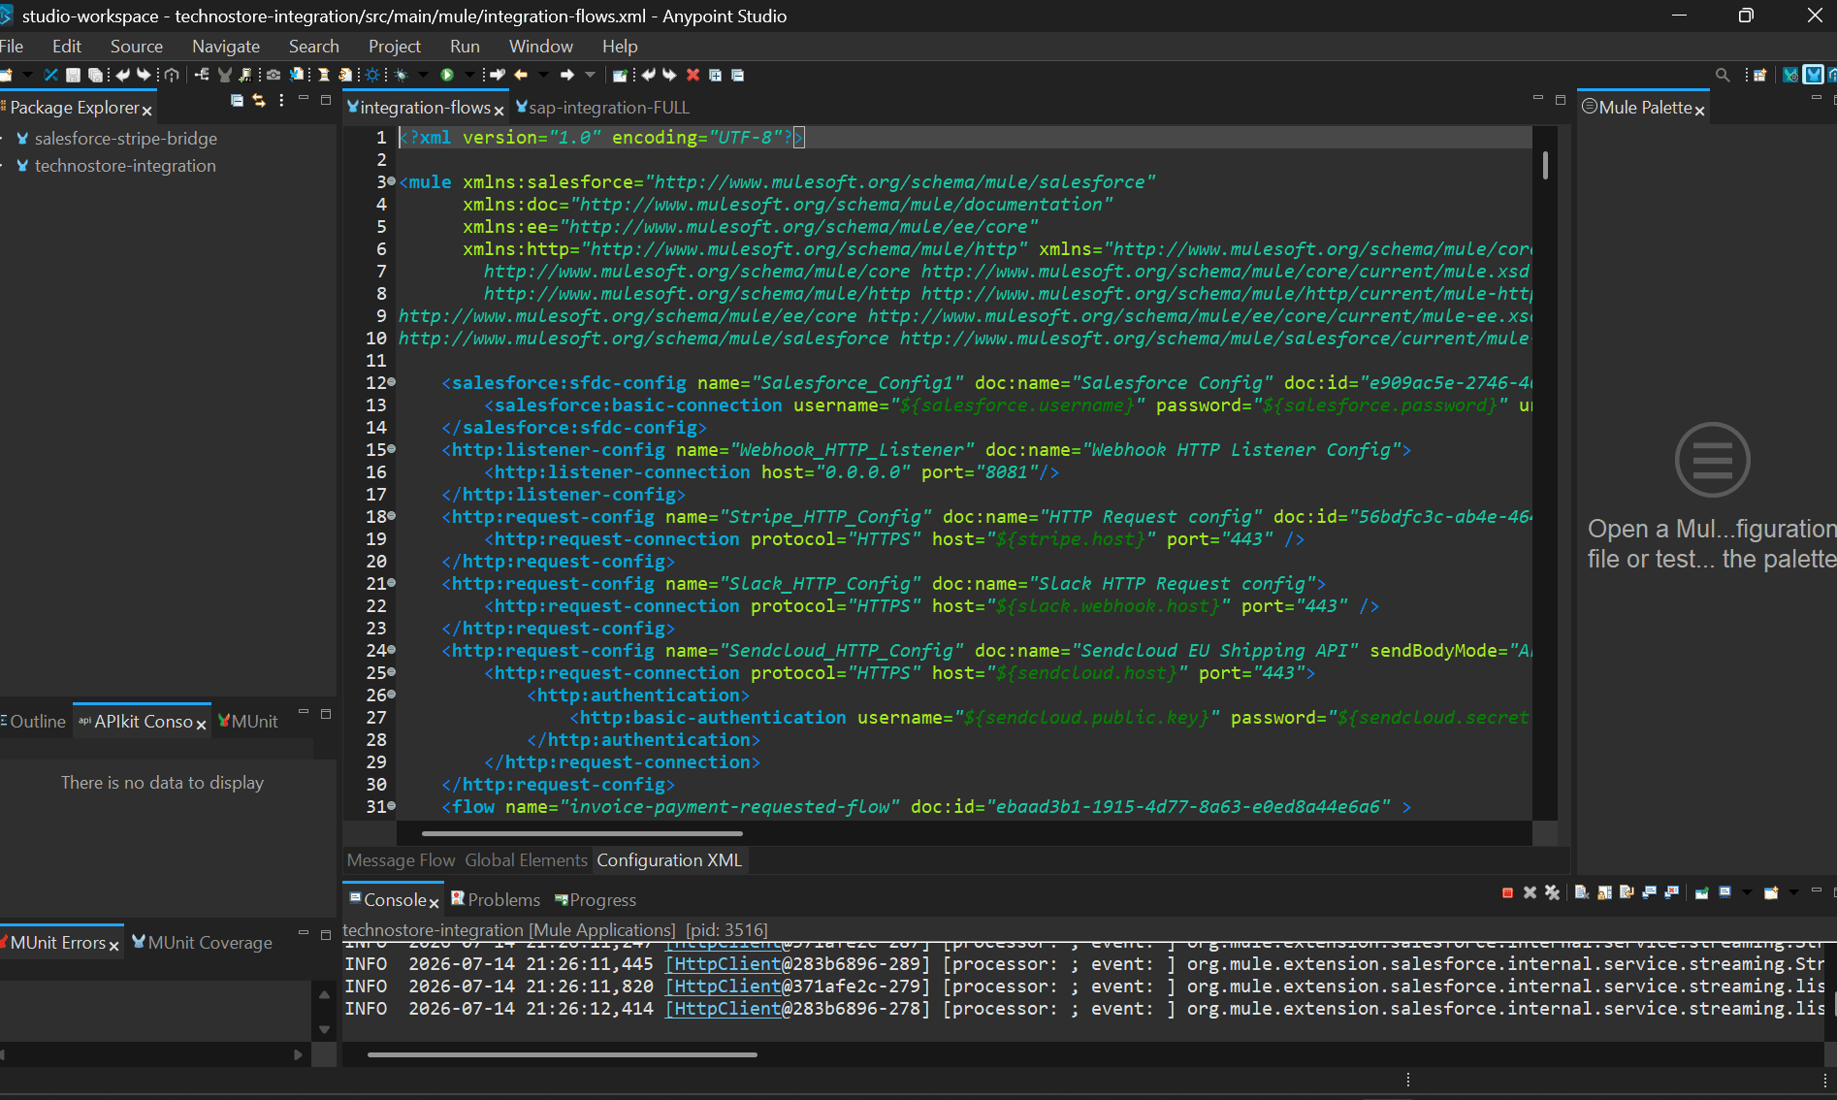Click the yellow Back navigation arrow
Image resolution: width=1837 pixels, height=1100 pixels.
pyautogui.click(x=521, y=75)
